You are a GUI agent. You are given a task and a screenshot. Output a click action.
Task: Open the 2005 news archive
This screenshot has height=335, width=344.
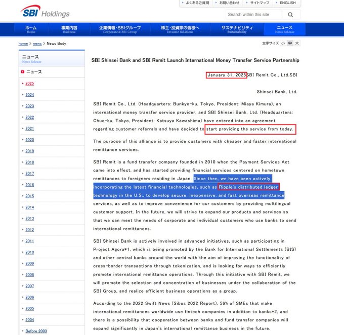coord(30,308)
